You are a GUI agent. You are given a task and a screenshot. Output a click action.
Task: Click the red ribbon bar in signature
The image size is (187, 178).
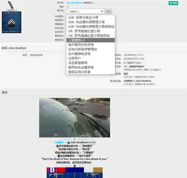pos(61,170)
